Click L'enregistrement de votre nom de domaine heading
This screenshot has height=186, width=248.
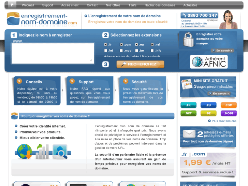coord(124,16)
